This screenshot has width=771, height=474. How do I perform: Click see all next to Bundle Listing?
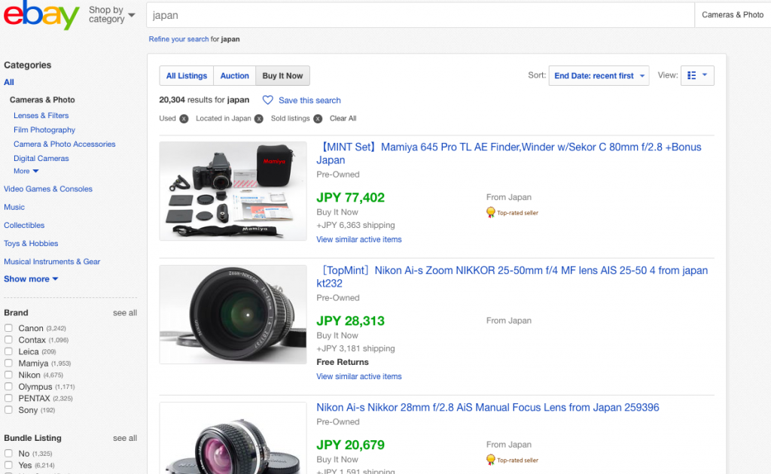tap(125, 438)
